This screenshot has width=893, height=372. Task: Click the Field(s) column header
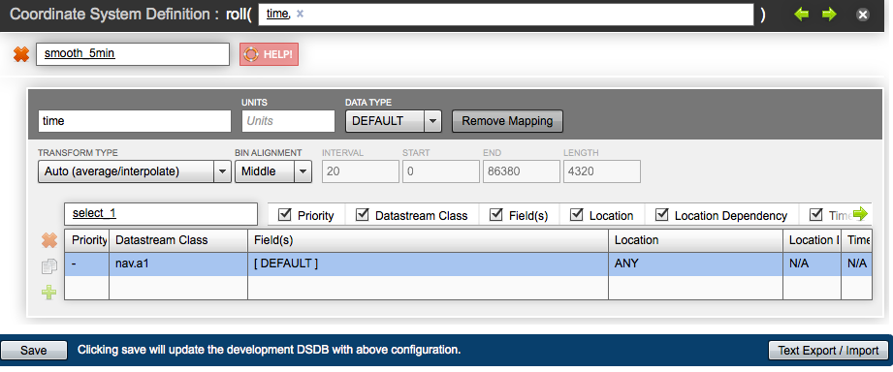point(429,240)
